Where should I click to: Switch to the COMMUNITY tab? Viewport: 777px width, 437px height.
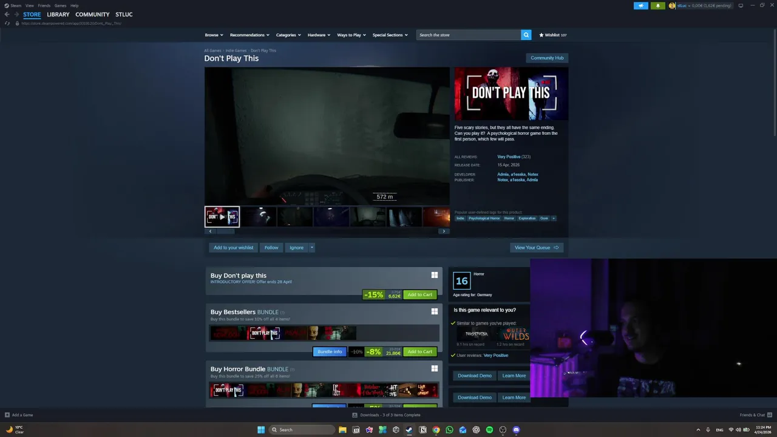(92, 14)
